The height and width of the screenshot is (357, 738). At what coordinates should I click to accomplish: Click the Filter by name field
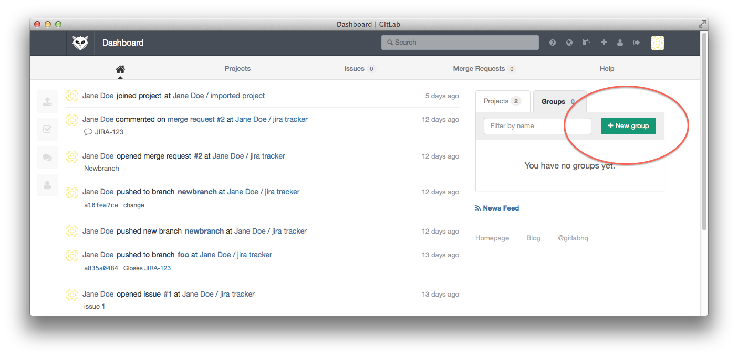click(x=537, y=126)
